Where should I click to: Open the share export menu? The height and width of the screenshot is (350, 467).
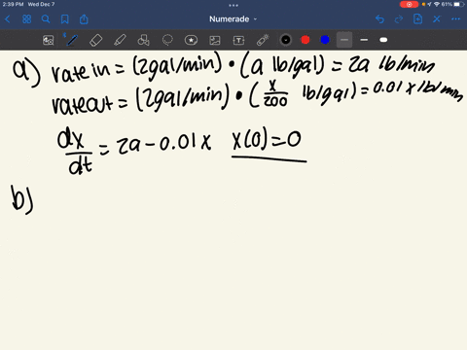[84, 19]
